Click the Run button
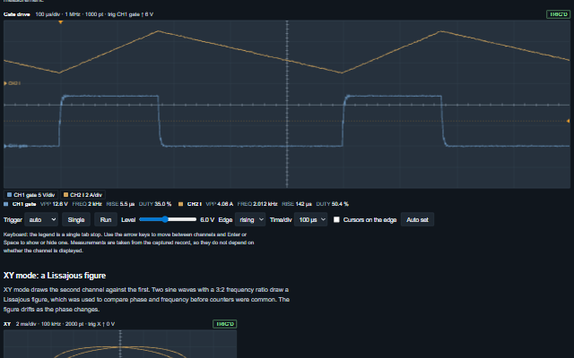Image resolution: width=574 pixels, height=358 pixels. point(106,219)
